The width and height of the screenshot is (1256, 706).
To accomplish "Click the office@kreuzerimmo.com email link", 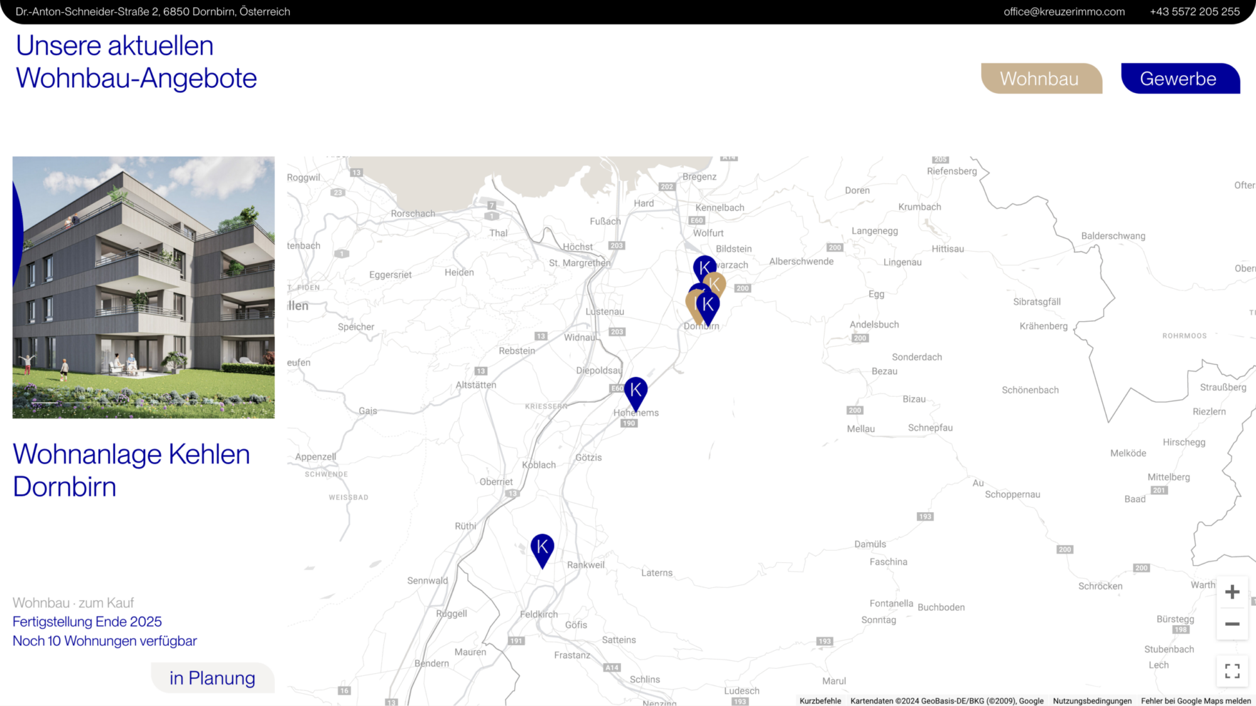I will coord(1064,11).
